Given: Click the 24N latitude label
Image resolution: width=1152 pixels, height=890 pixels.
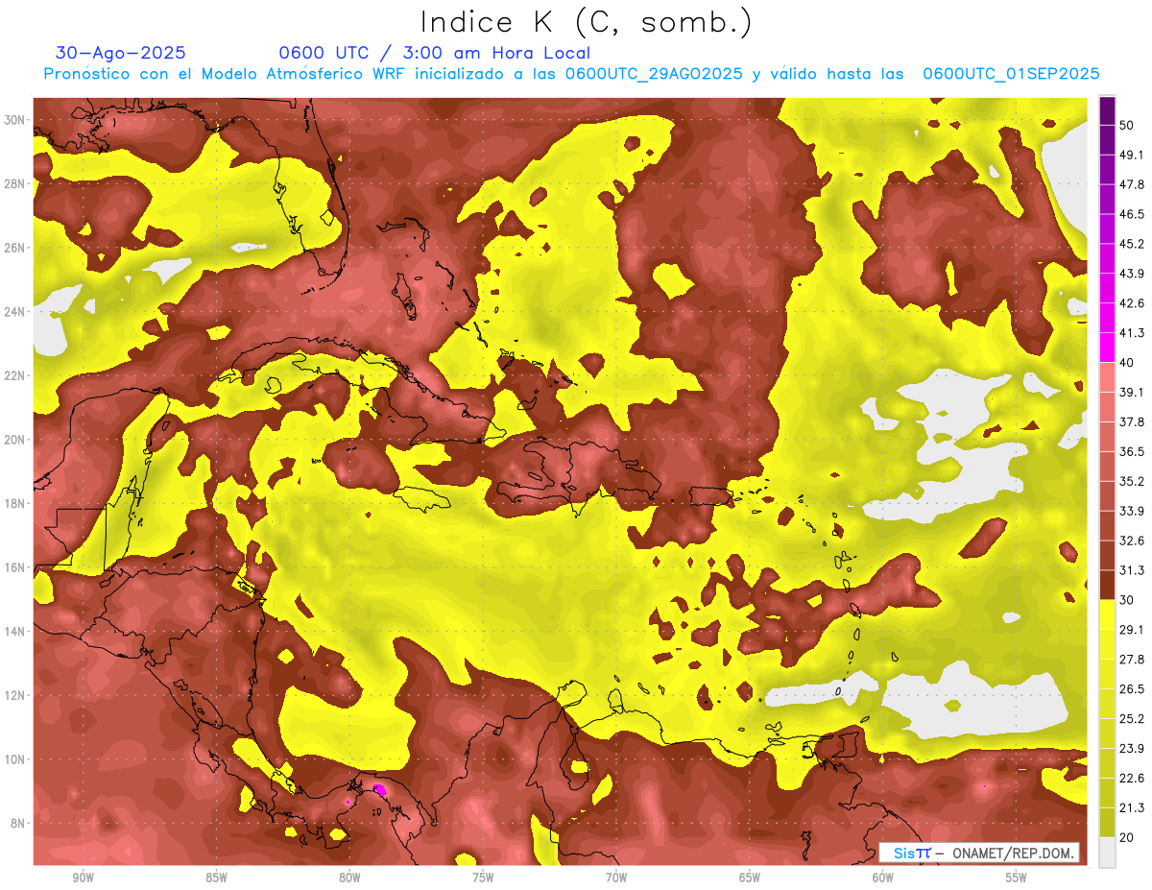Looking at the screenshot, I should pyautogui.click(x=16, y=312).
